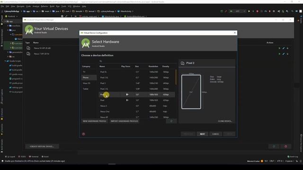Viewport: 303px width, 170px height.
Task: Open the Build menu
Action: pyautogui.click(x=52, y=6)
